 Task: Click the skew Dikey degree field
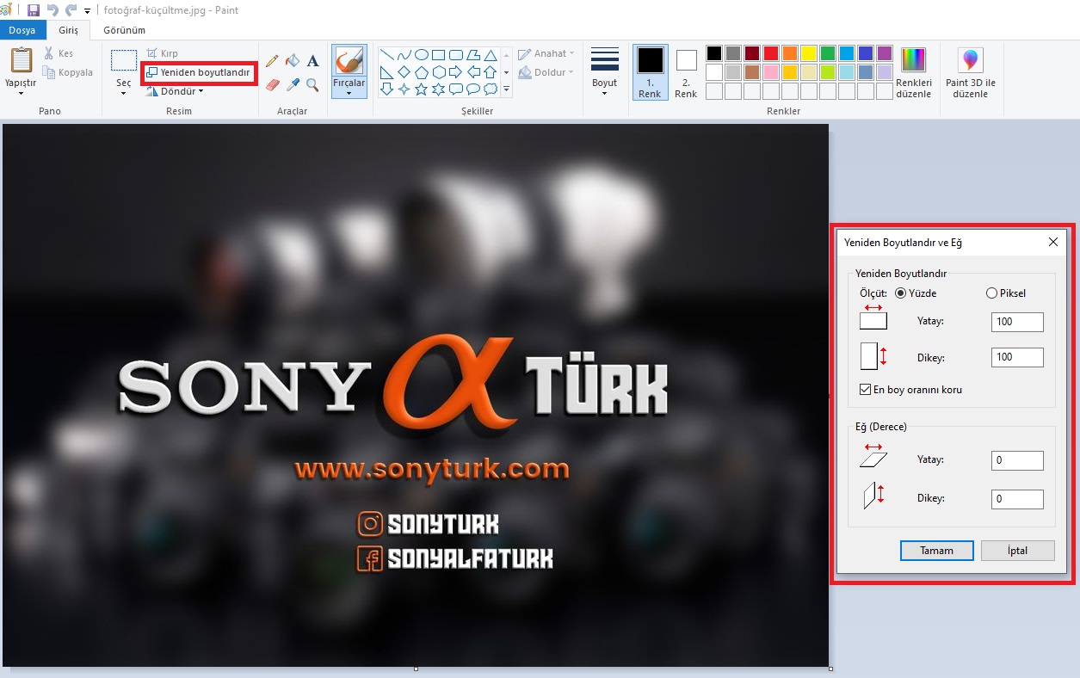click(x=1017, y=499)
